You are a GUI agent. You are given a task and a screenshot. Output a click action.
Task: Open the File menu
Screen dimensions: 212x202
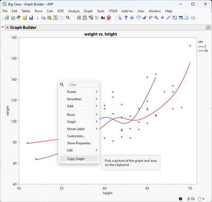pyautogui.click(x=5, y=11)
